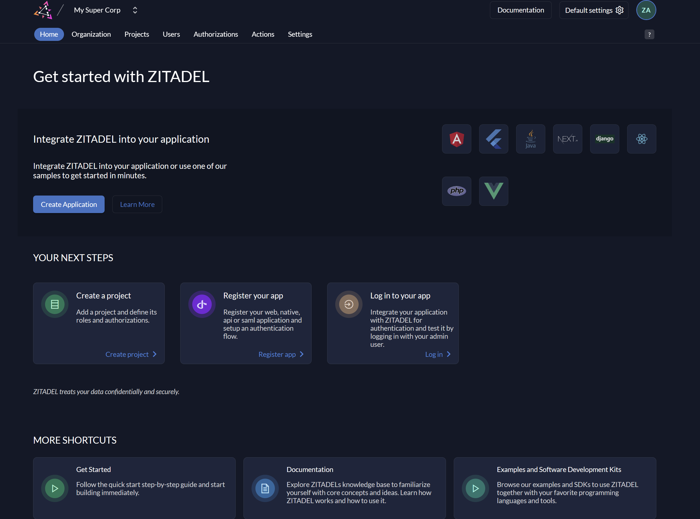Viewport: 700px width, 519px height.
Task: Click the Register your app card title
Action: click(253, 296)
